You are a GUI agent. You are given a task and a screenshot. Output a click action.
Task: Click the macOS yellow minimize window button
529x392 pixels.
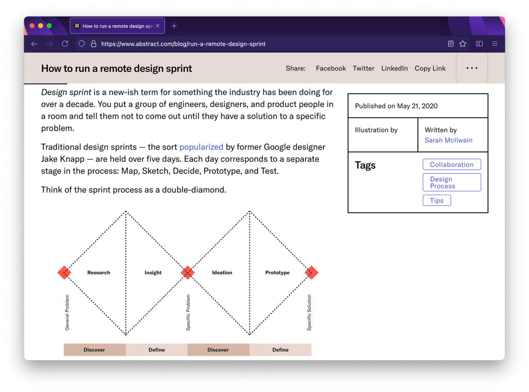click(40, 26)
